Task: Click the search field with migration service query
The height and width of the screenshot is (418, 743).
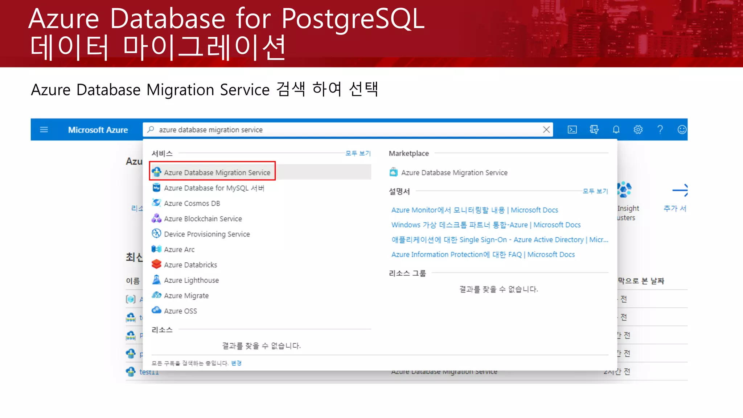Action: tap(348, 130)
